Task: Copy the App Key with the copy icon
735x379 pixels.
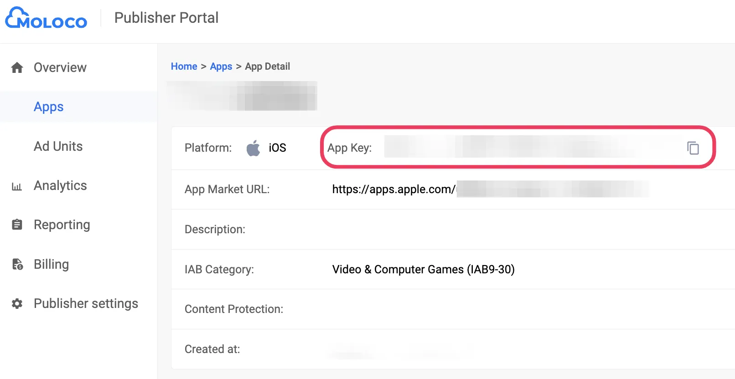Action: [x=693, y=148]
